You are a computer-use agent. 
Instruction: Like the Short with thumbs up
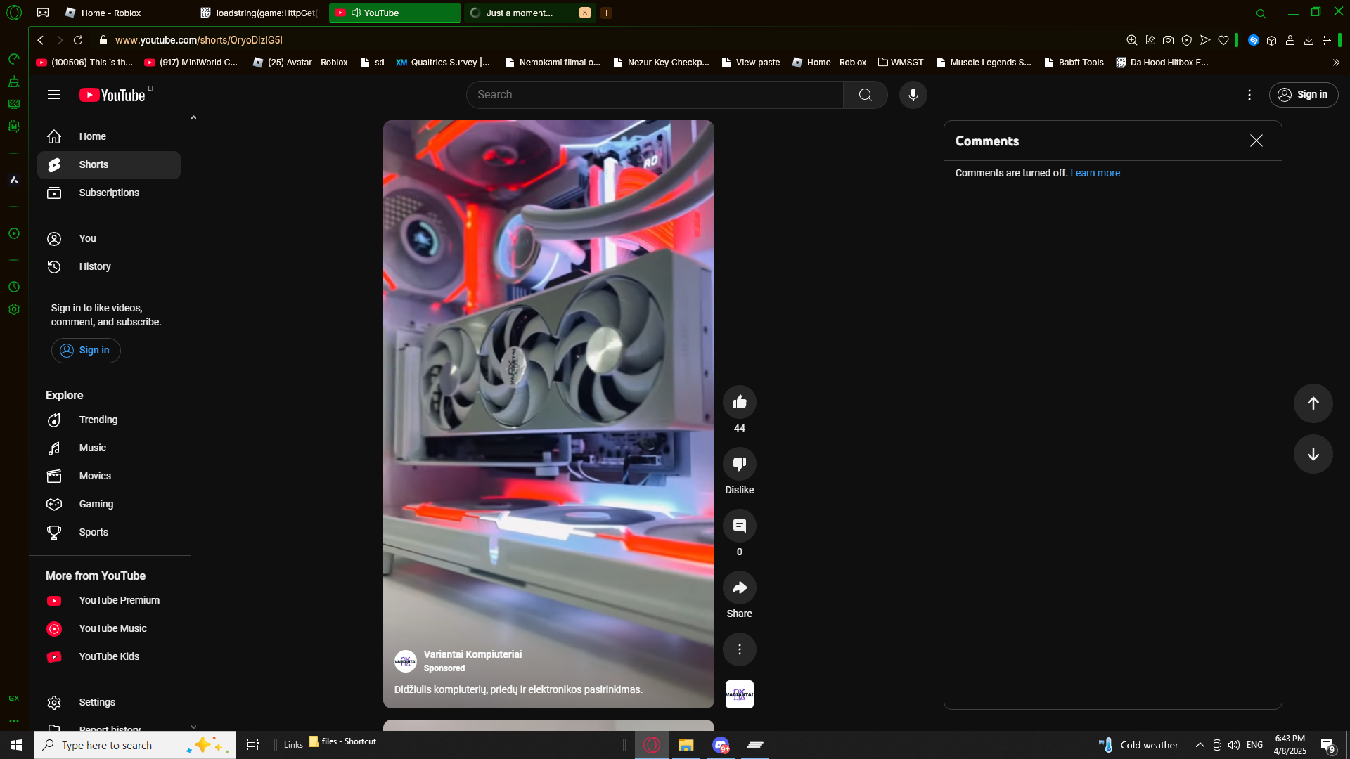(x=739, y=402)
